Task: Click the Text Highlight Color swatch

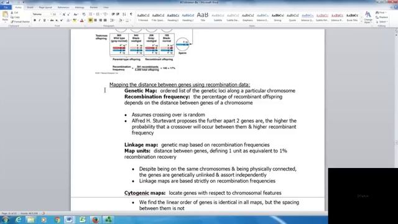Action: 75,21
